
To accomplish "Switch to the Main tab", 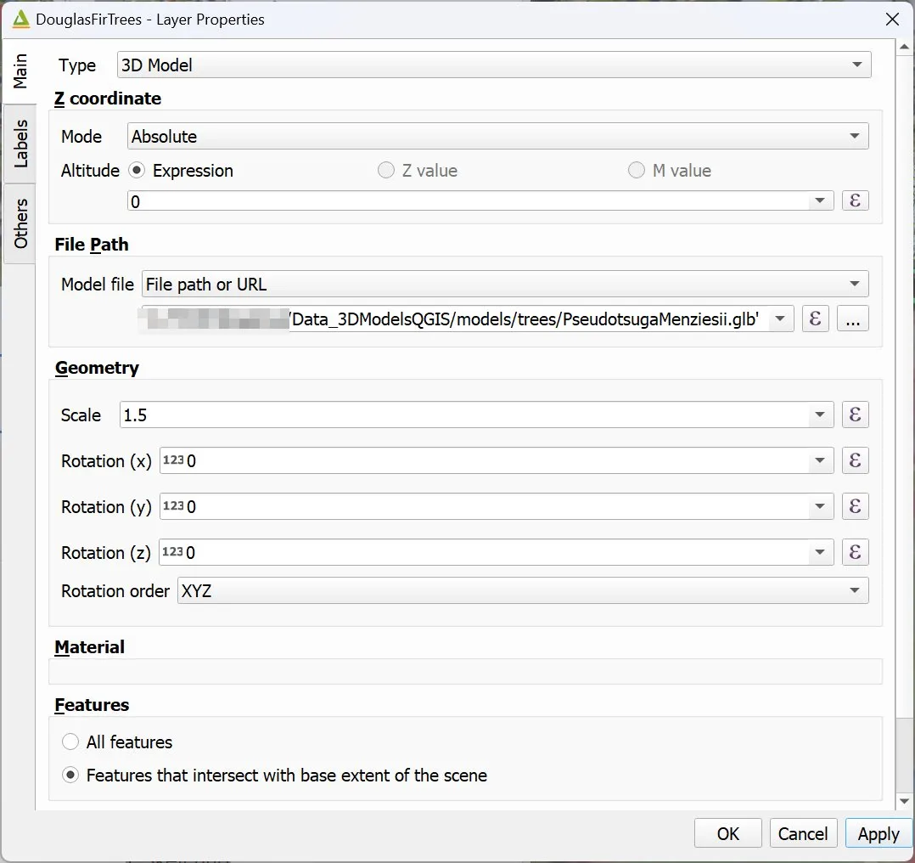I will click(x=20, y=72).
